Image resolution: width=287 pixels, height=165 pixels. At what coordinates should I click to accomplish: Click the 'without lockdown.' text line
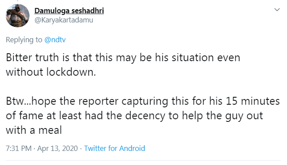click(x=51, y=72)
